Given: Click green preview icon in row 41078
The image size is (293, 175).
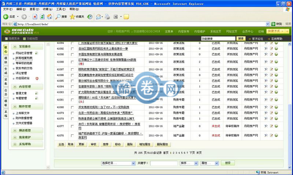Looking at the screenshot, I should click(x=276, y=118).
